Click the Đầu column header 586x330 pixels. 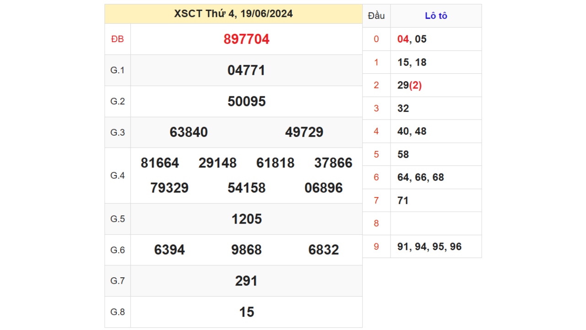pyautogui.click(x=376, y=16)
